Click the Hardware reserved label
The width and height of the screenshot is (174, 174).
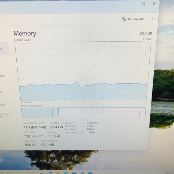tap(75, 132)
